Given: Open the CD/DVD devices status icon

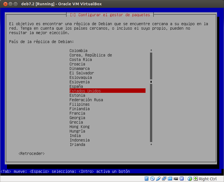Looking at the screenshot, I should (152, 179).
